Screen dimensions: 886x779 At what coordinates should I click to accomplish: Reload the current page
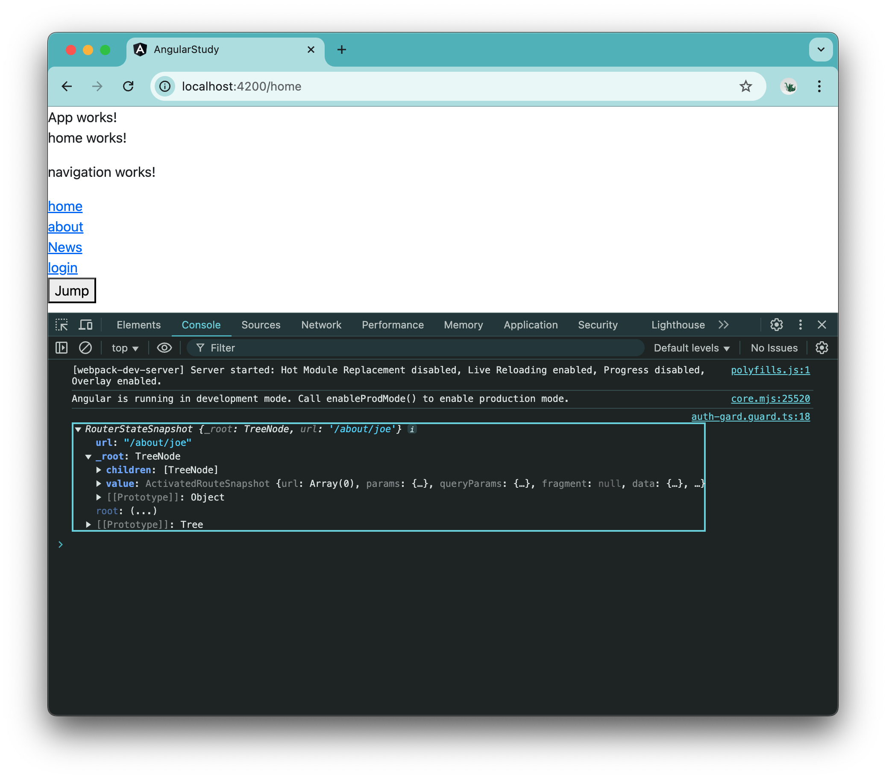[128, 86]
